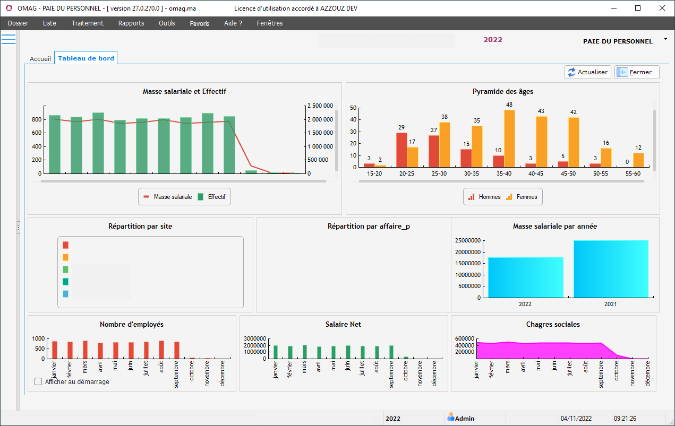
Task: Enable Afficher au démarrage checkbox
Action: coord(38,381)
